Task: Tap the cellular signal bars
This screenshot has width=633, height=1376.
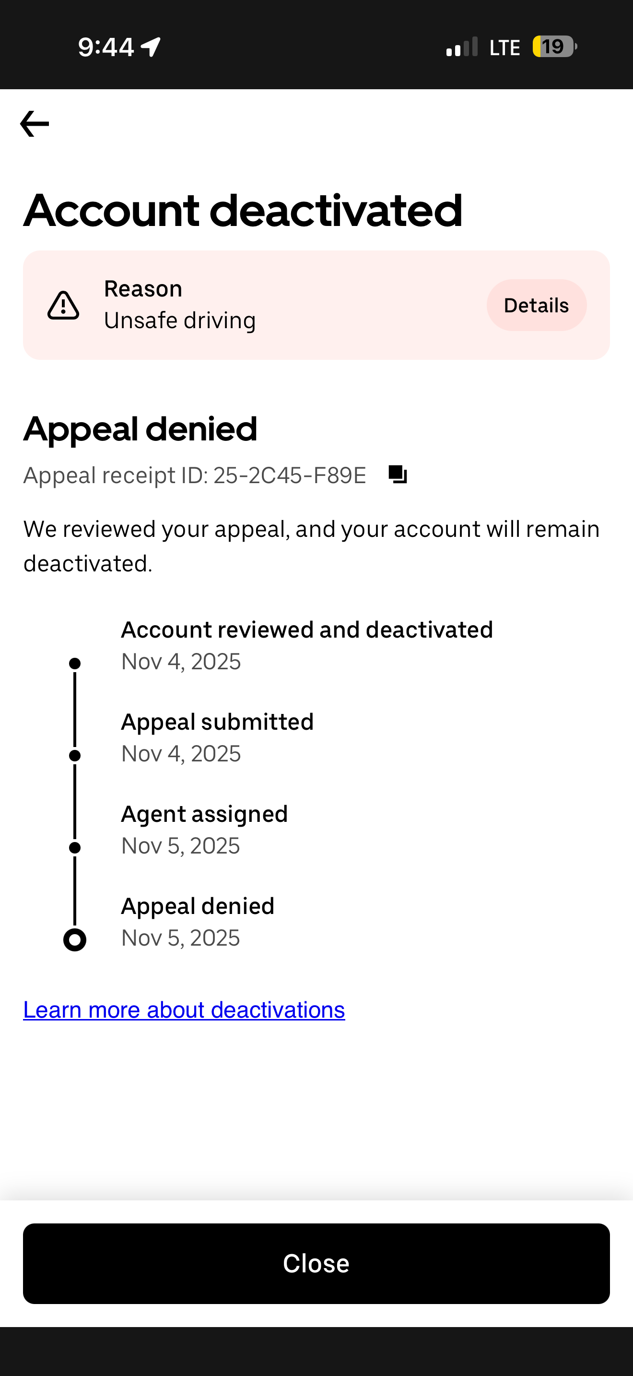Action: point(462,47)
